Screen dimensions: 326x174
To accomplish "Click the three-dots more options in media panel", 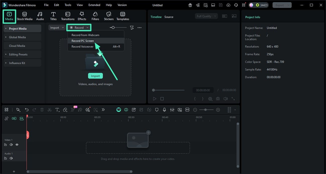I will (x=139, y=28).
